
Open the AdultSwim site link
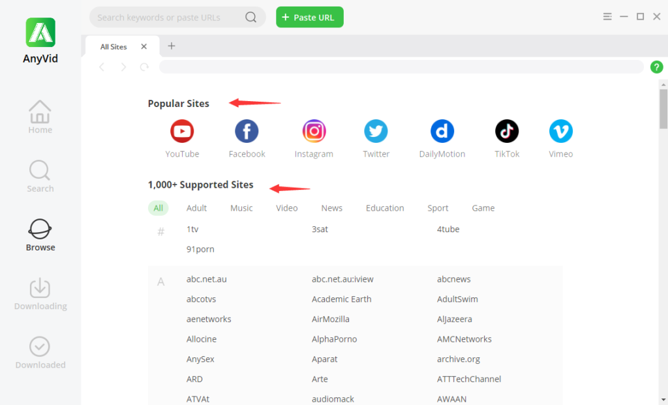click(457, 299)
